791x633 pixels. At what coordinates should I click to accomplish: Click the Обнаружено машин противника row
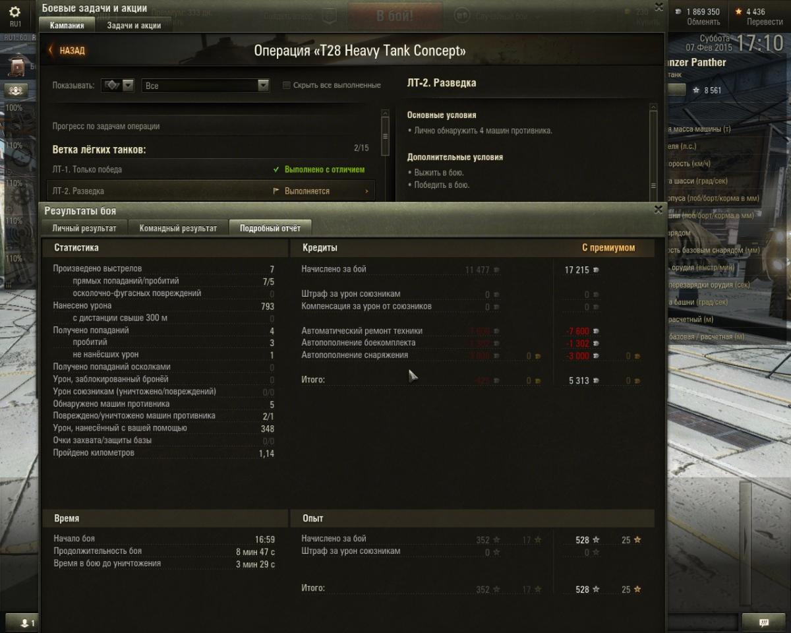pyautogui.click(x=163, y=404)
